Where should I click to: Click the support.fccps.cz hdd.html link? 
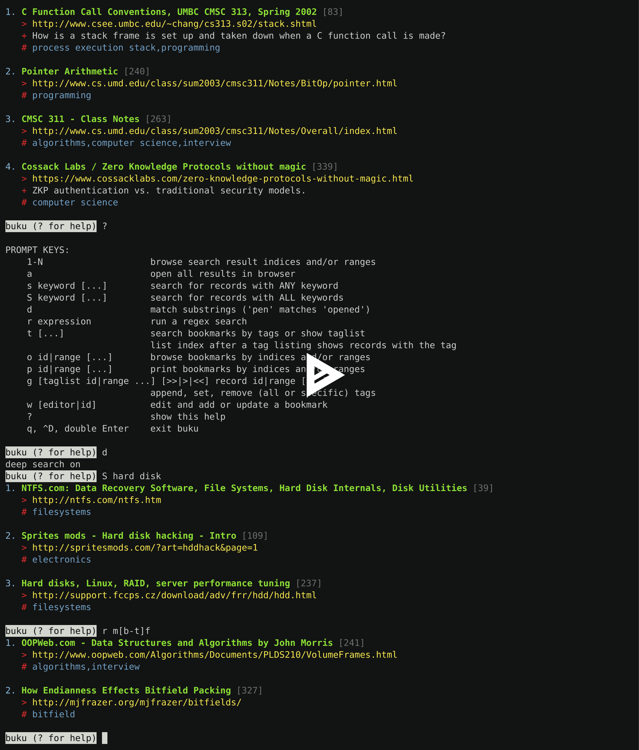(x=174, y=595)
